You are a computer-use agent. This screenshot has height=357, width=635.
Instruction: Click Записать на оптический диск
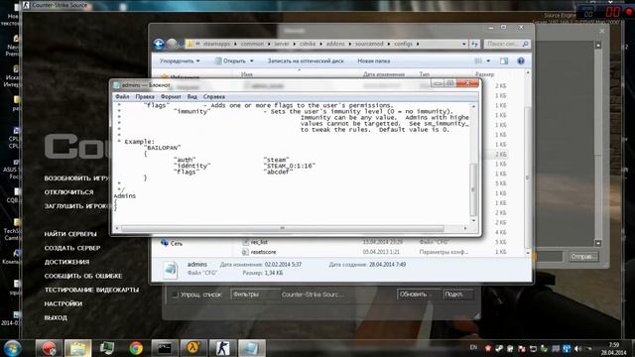(306, 61)
